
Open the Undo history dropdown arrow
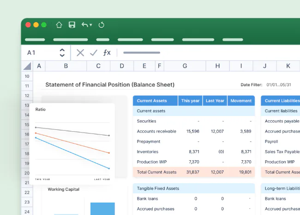click(90, 25)
